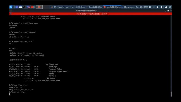Click the terminal cursor block
This screenshot has height=102, width=181.
[x=10, y=94]
